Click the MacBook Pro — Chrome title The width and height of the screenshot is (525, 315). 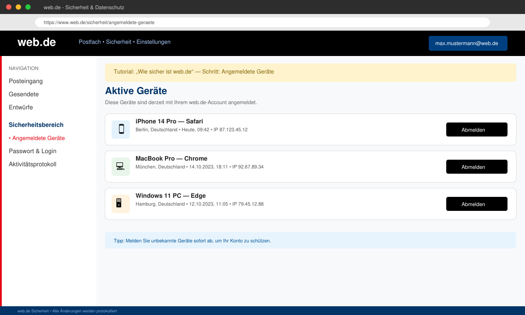click(171, 158)
